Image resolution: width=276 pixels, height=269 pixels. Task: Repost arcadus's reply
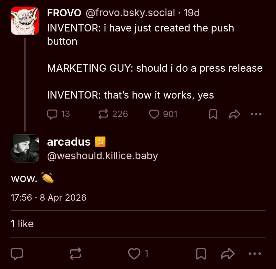tap(75, 253)
